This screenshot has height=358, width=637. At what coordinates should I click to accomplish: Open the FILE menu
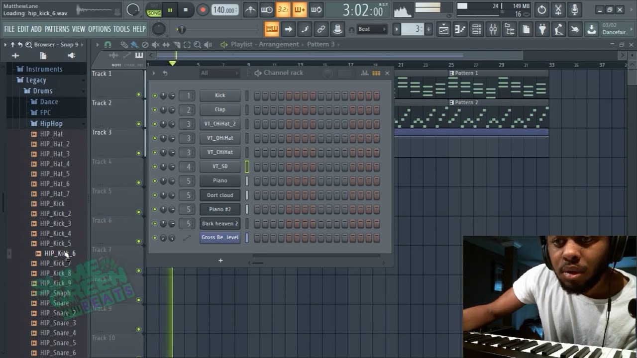[x=9, y=29]
